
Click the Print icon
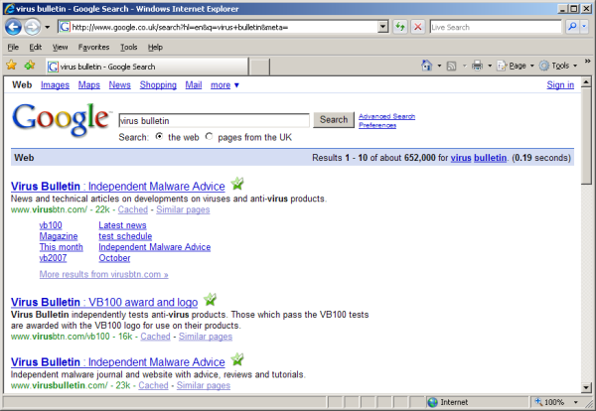pos(477,66)
